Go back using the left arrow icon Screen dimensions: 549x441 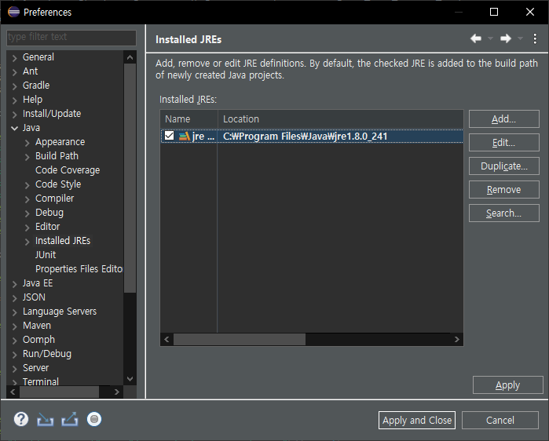476,38
